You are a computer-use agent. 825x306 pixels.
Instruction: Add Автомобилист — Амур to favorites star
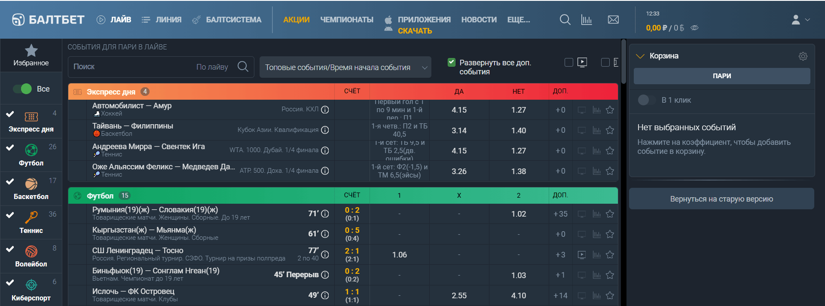[610, 110]
